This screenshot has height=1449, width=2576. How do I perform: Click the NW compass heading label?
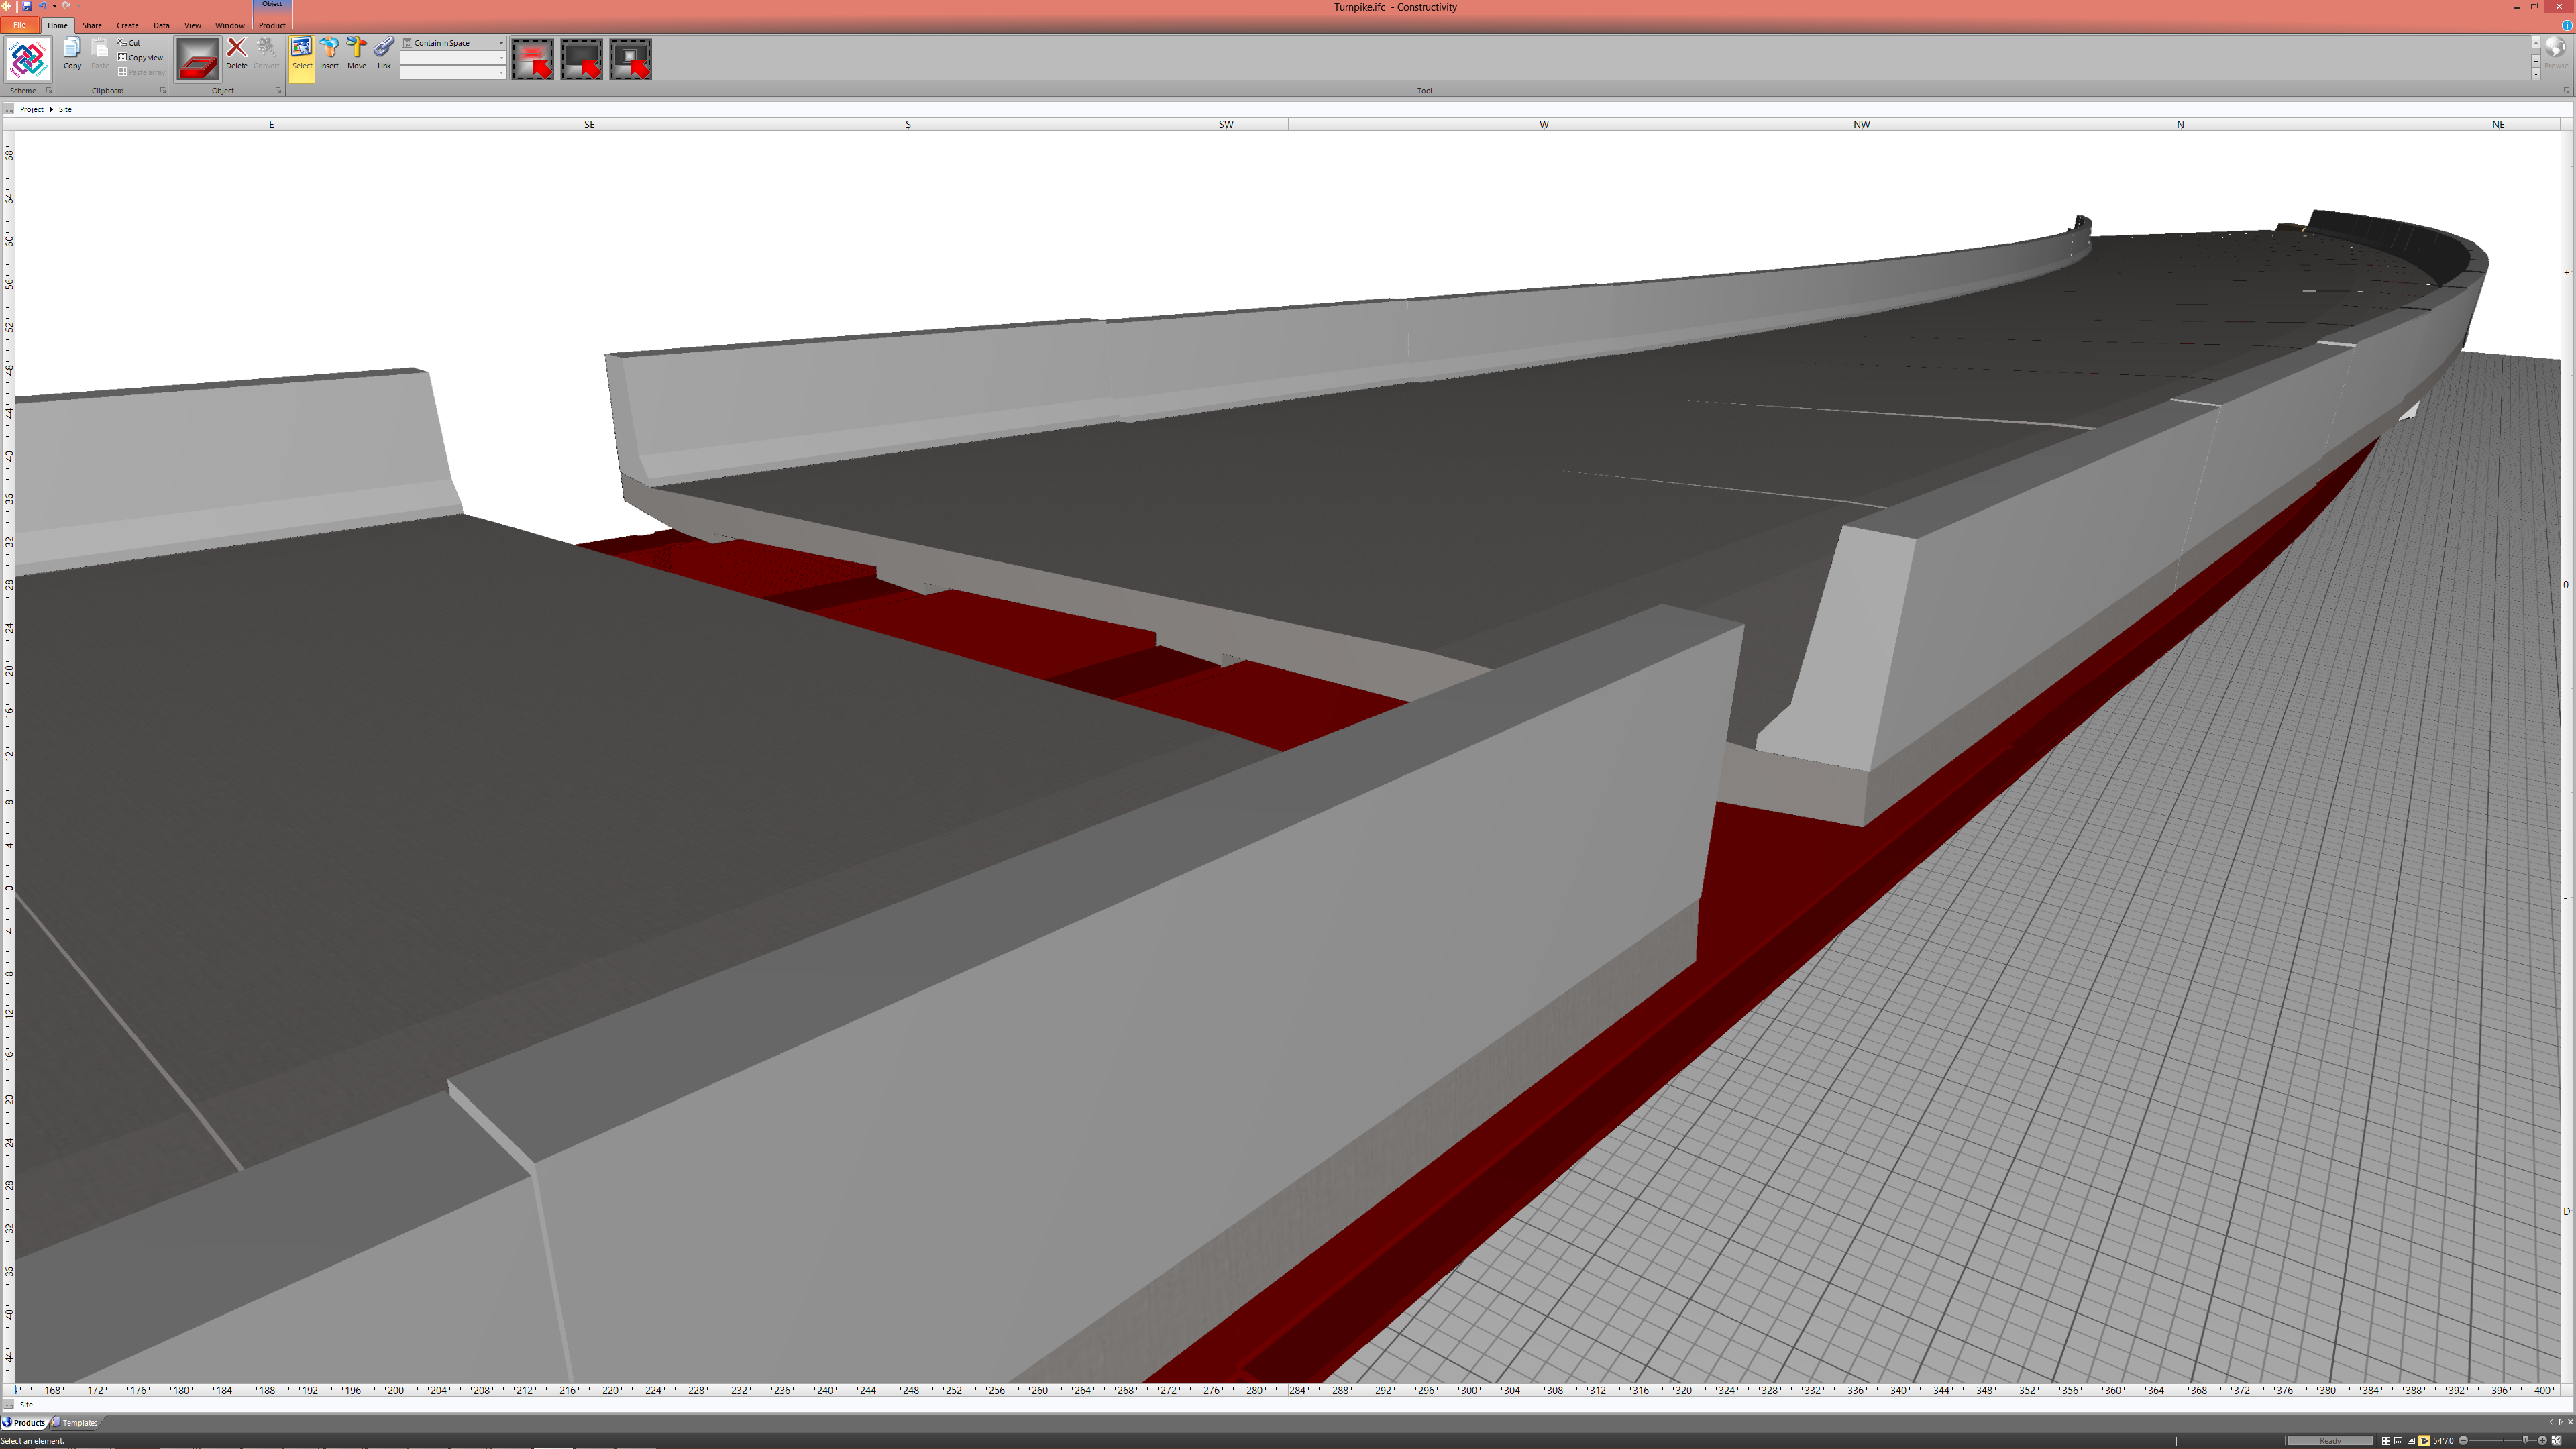pos(1861,124)
